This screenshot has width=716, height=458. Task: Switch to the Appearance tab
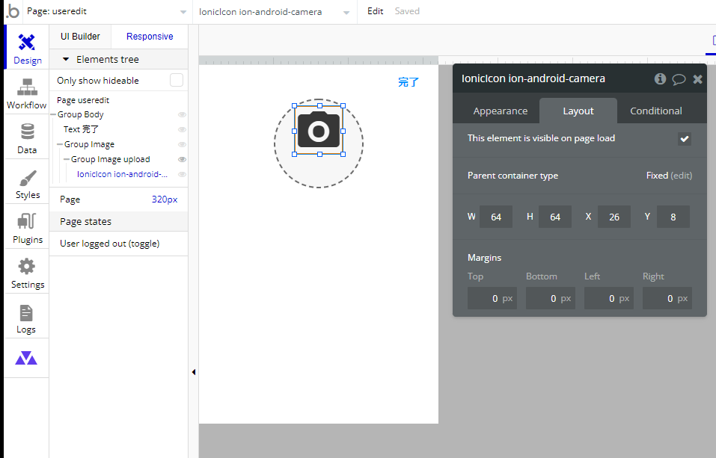point(500,111)
